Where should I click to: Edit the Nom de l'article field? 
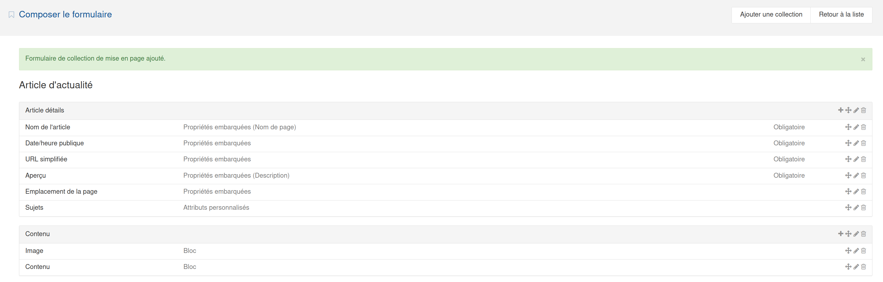tap(856, 127)
